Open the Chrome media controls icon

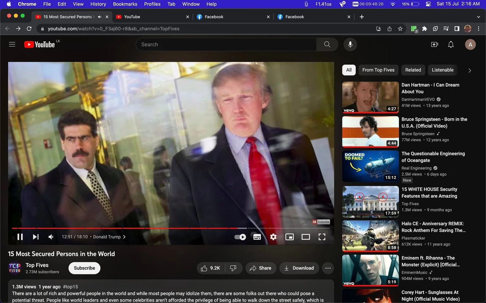point(446,29)
